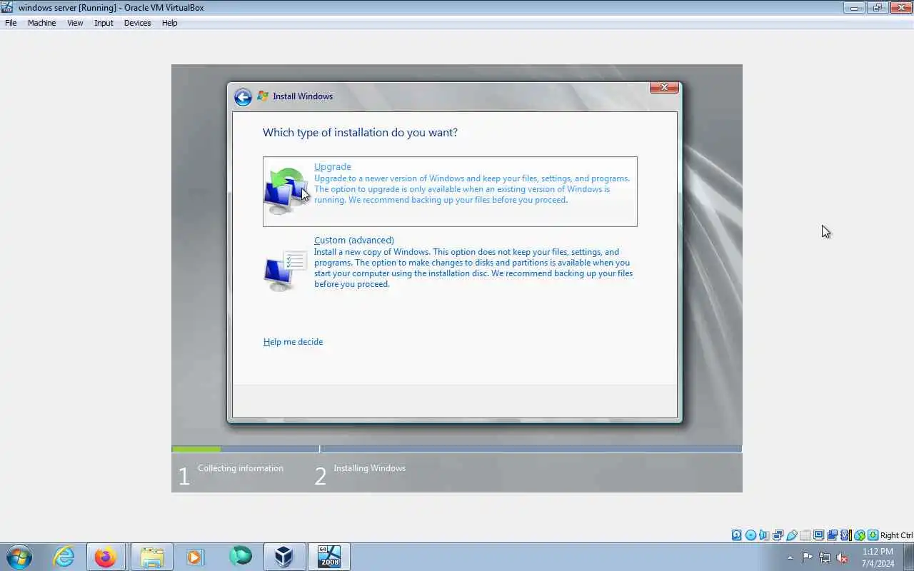Image resolution: width=914 pixels, height=571 pixels.
Task: Click the muted volume tray icon
Action: click(843, 557)
